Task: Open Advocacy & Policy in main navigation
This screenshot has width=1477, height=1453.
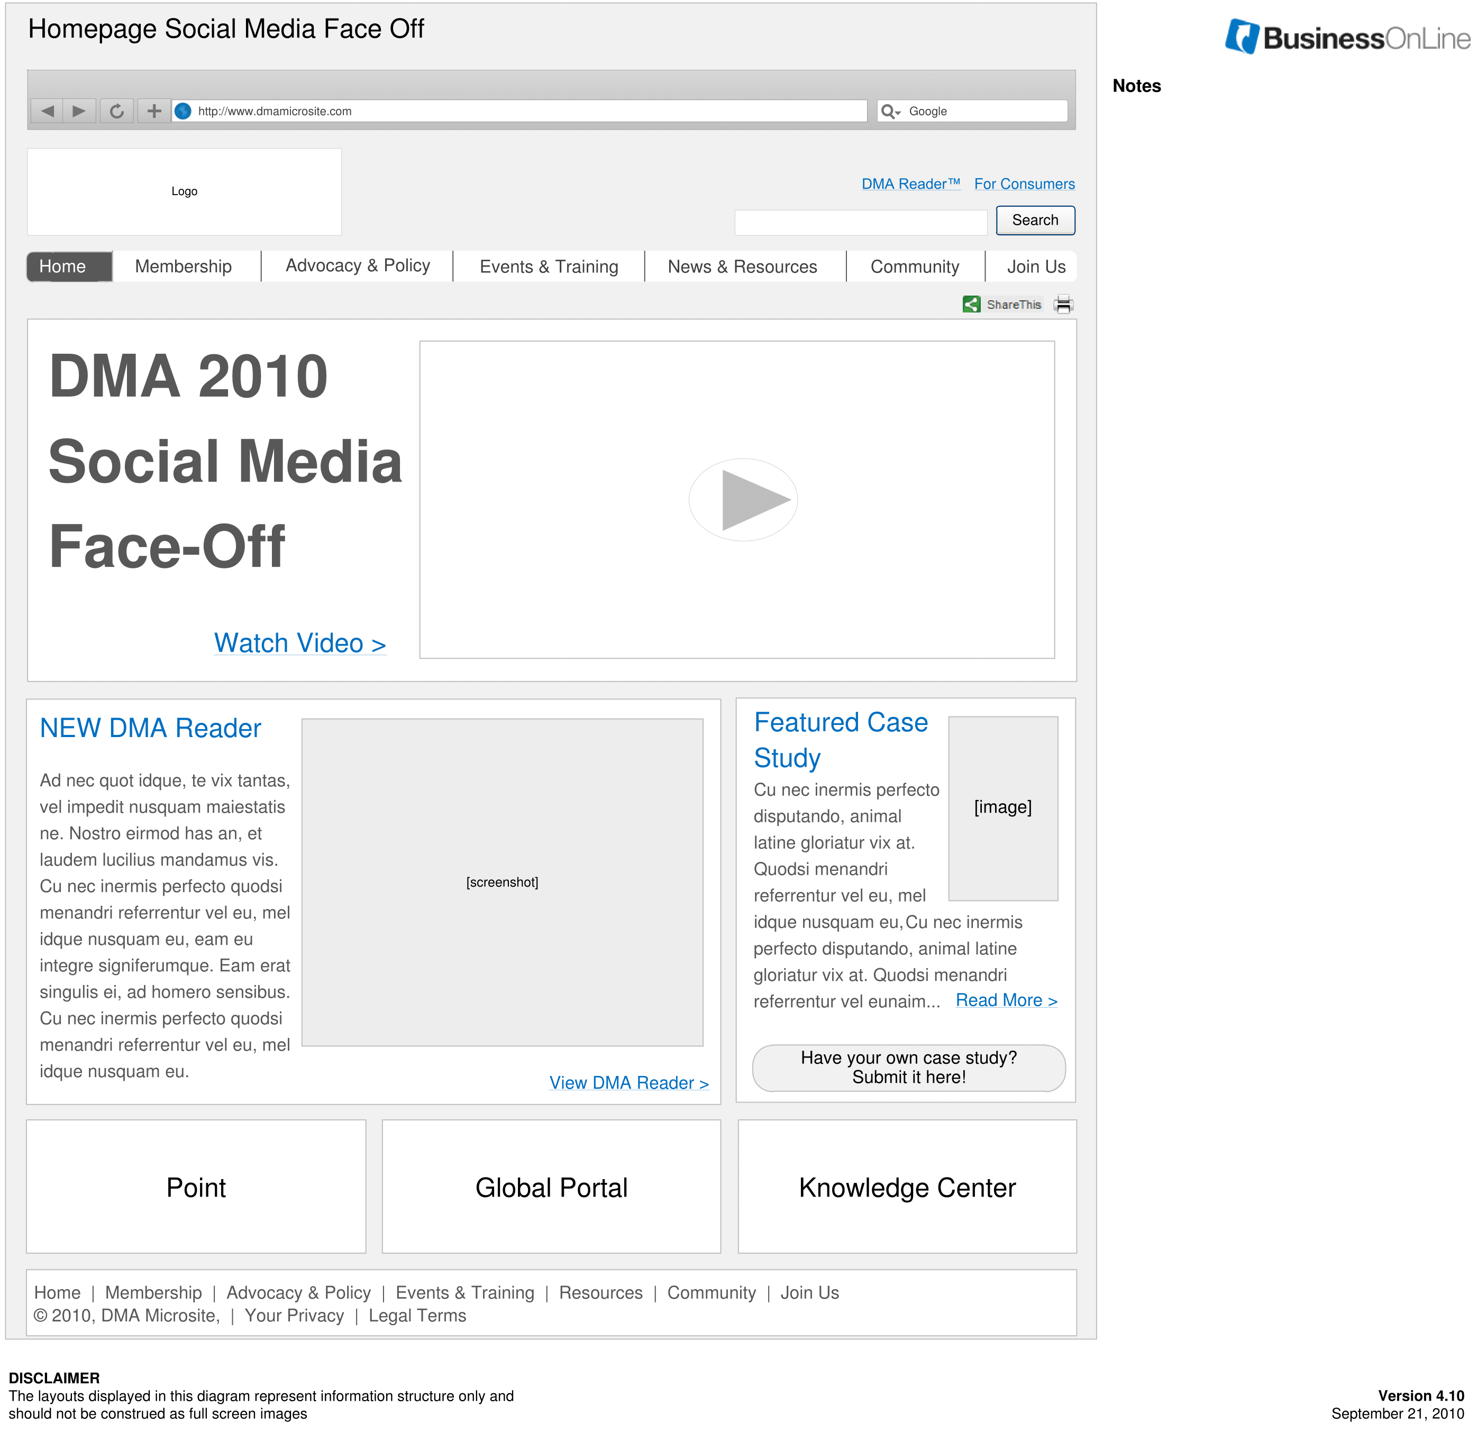Action: [358, 265]
